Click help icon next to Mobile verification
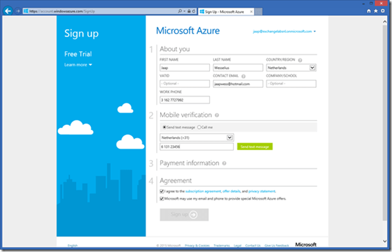Screen dimensions: 392x252 [x=217, y=114]
